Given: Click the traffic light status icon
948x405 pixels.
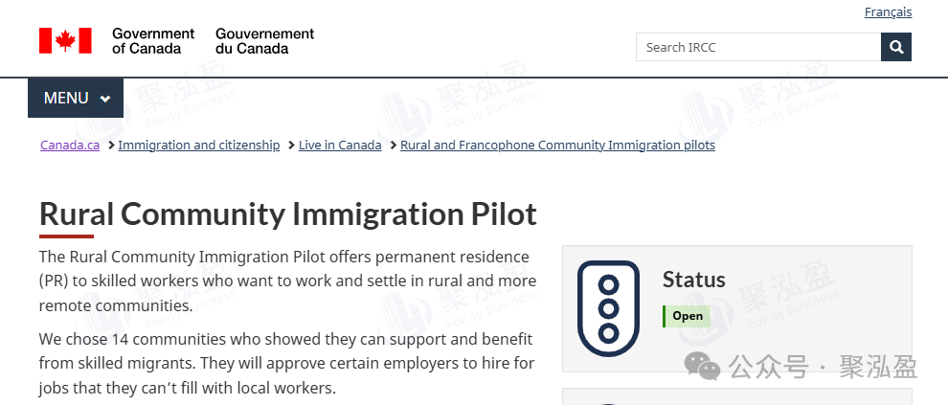Looking at the screenshot, I should 608,308.
